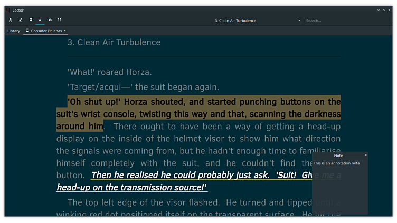The width and height of the screenshot is (397, 223).
Task: Click the bookmark icon in toolbar
Action: click(x=31, y=20)
